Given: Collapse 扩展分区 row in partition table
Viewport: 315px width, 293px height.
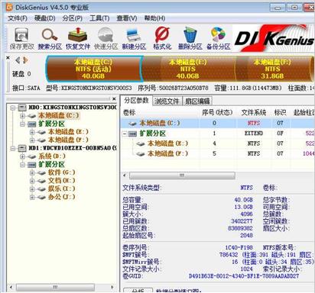Looking at the screenshot, I should click(x=125, y=134).
